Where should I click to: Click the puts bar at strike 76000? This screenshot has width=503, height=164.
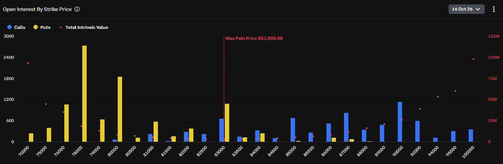(x=67, y=123)
